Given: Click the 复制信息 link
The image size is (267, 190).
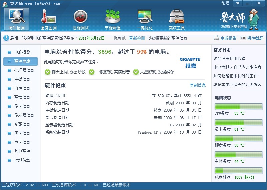Looking at the screenshot, I should [x=198, y=85].
